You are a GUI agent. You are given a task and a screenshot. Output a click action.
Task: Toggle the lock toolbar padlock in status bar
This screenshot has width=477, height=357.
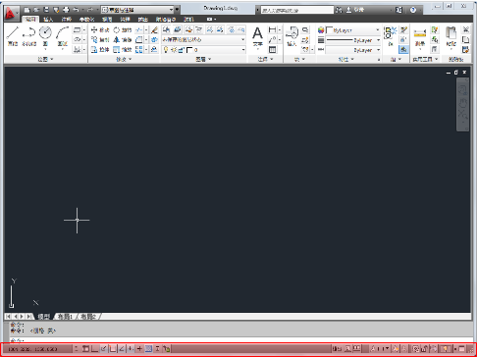pos(425,349)
